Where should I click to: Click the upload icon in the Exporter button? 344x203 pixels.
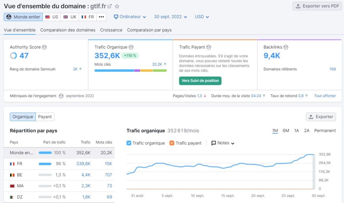point(311,117)
